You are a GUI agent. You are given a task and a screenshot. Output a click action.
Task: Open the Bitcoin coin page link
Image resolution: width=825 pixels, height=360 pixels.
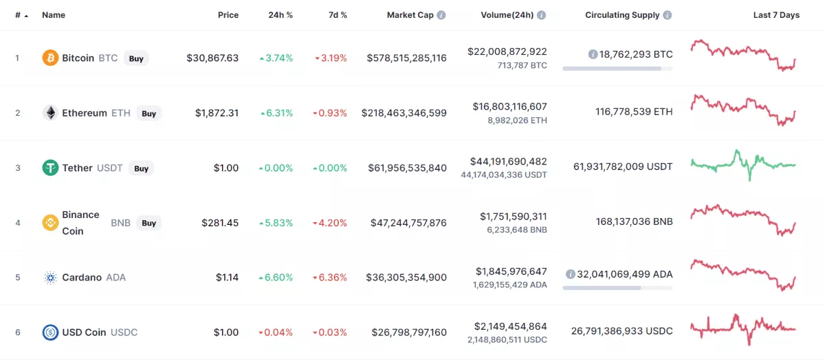coord(78,58)
